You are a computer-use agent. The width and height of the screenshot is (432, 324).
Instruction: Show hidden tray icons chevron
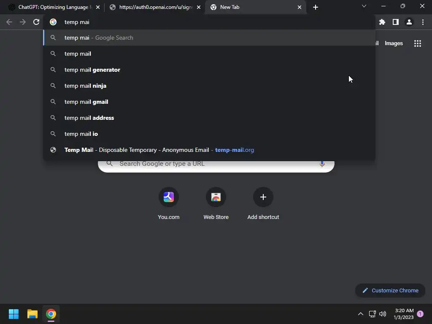click(x=360, y=314)
